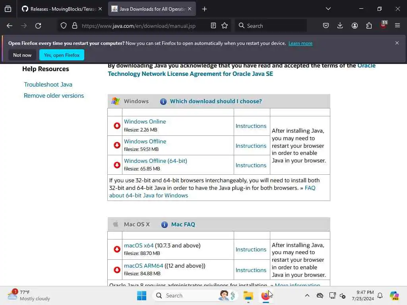407x305 pixels.
Task: Click the Windows Online download link
Action: click(x=145, y=122)
